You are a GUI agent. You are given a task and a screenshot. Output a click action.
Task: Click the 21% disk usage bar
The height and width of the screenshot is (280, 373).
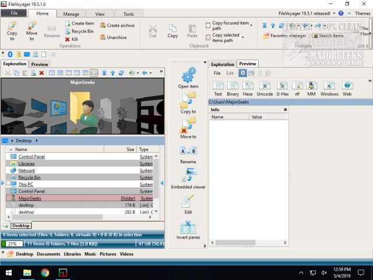(x=12, y=243)
